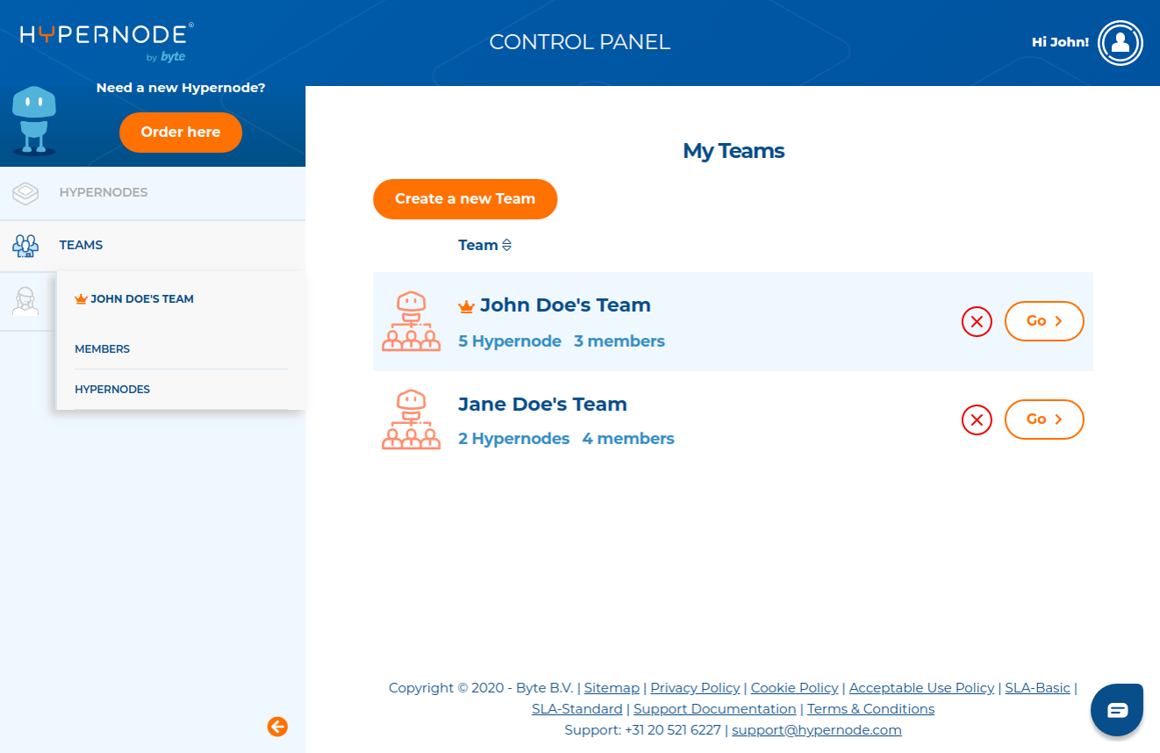The width and height of the screenshot is (1160, 753).
Task: Click the support@hypernode.com email link
Action: pyautogui.click(x=816, y=730)
